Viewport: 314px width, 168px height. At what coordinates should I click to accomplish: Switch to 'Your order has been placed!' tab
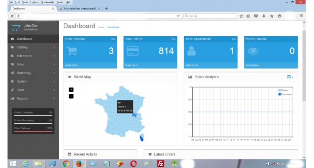[x=80, y=8]
